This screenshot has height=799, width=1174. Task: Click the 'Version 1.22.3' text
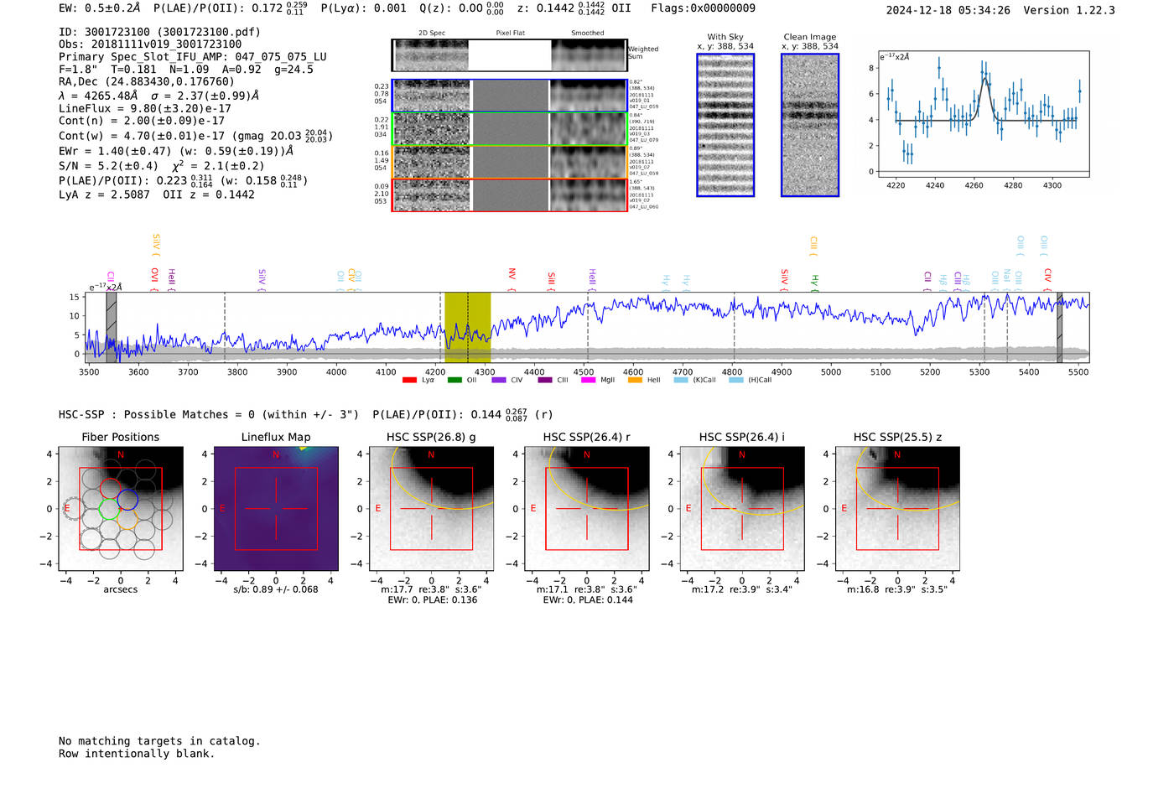pos(1069,10)
